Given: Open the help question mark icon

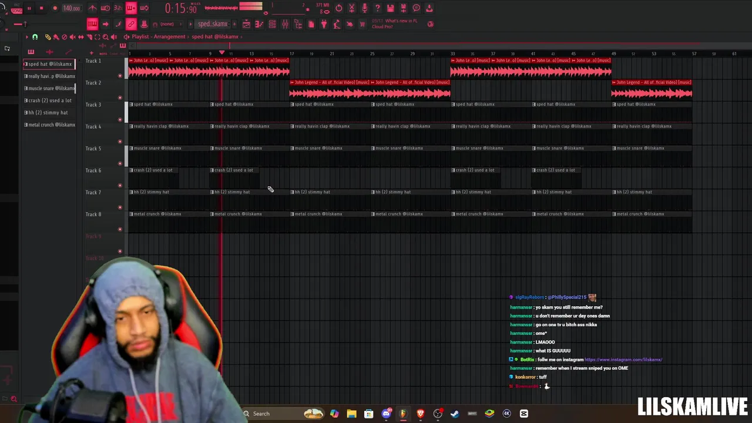Looking at the screenshot, I should point(378,8).
